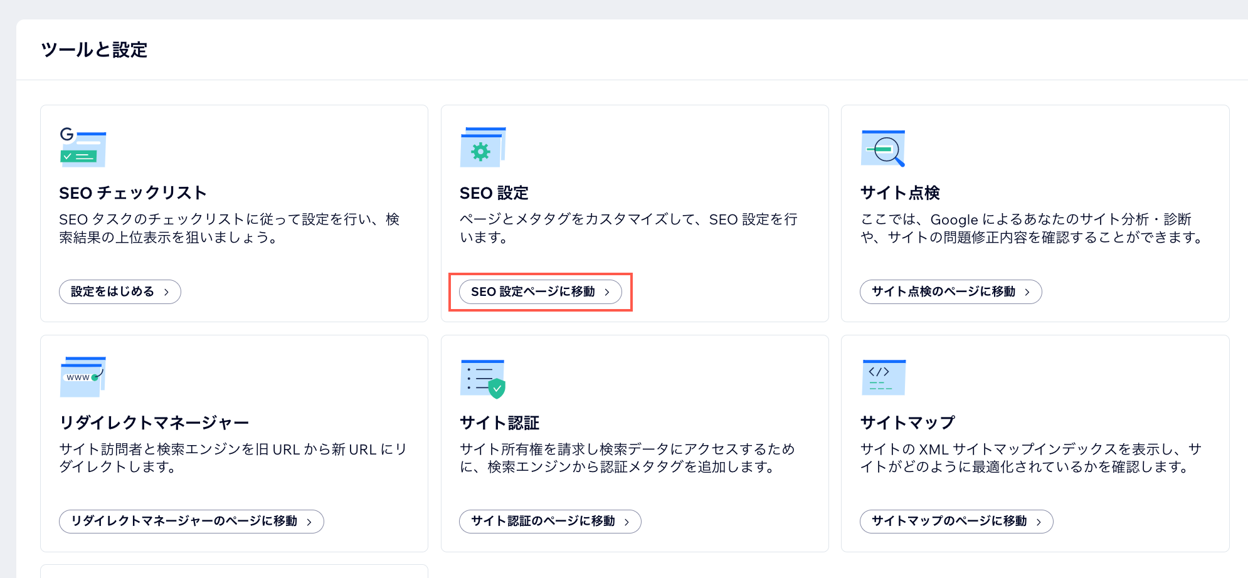Image resolution: width=1248 pixels, height=578 pixels.
Task: Select the SEO 設定 card title
Action: (494, 193)
